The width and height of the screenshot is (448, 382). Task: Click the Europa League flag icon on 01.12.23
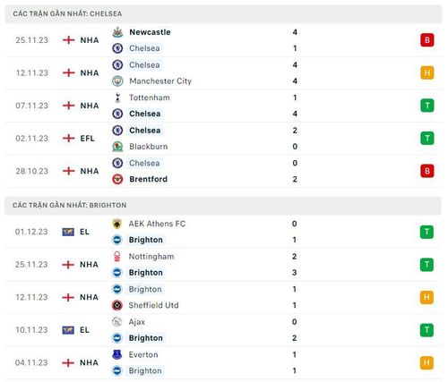tap(68, 232)
